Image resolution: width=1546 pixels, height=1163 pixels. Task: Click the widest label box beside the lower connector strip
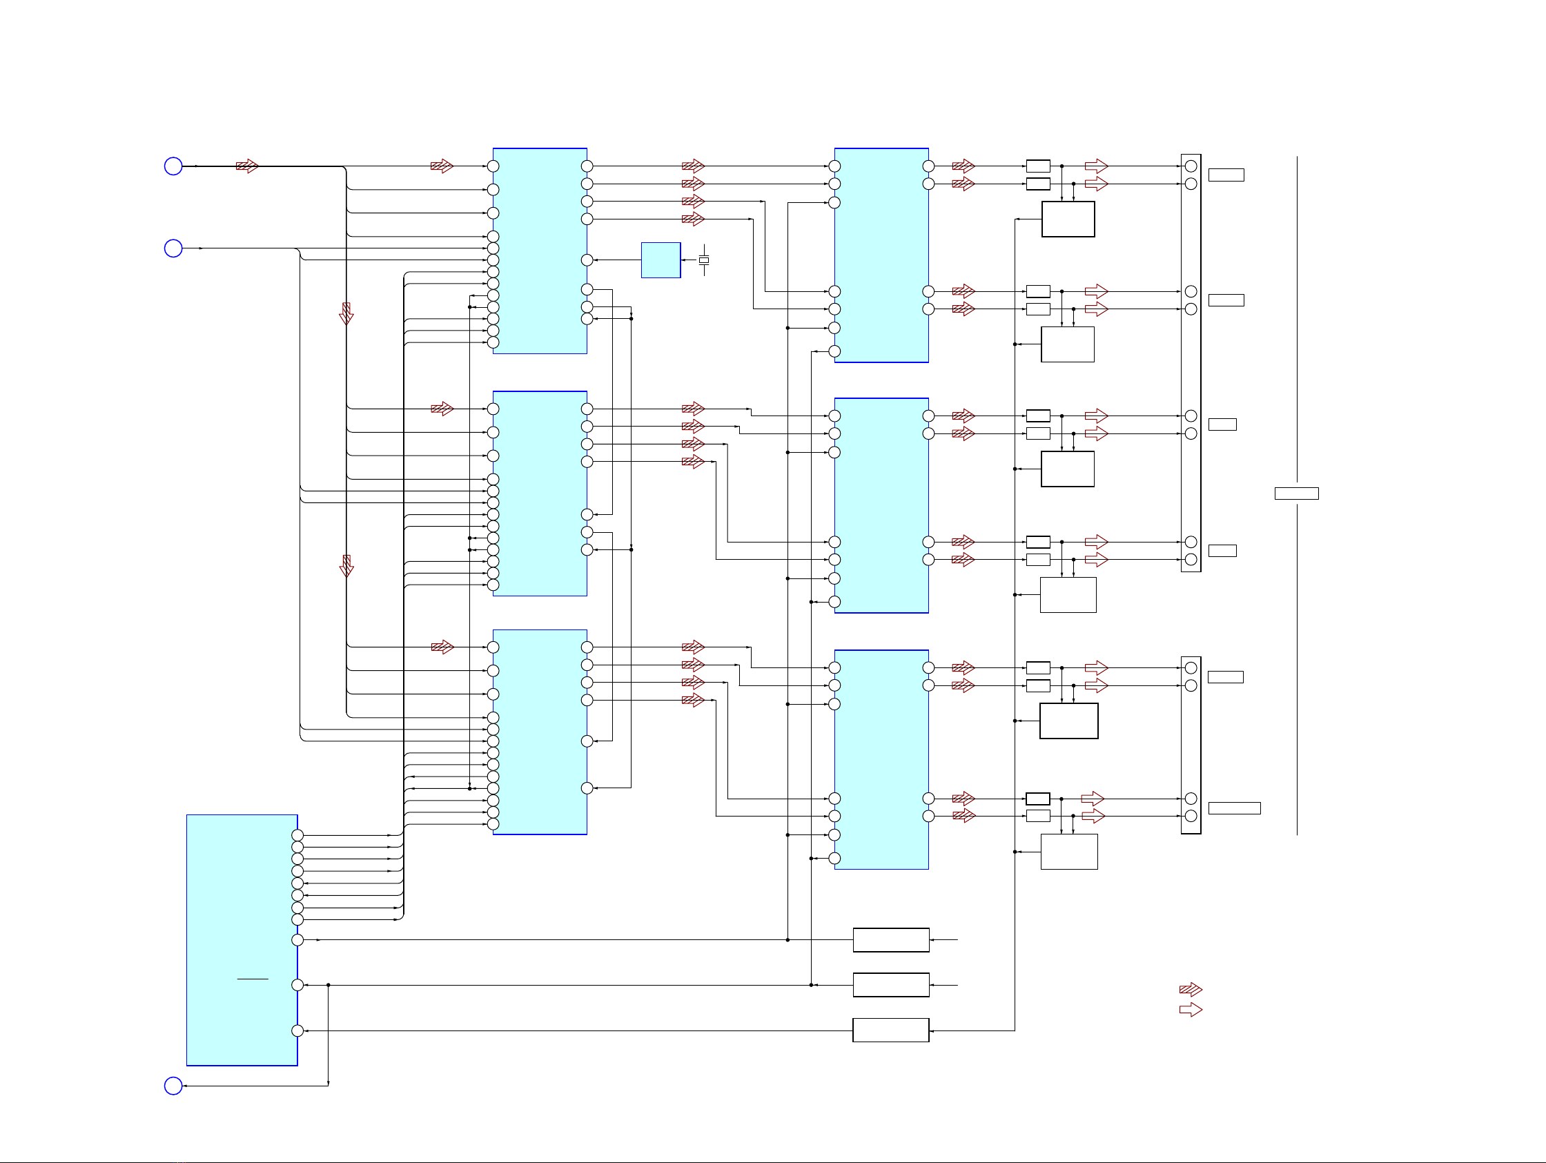pos(1234,808)
